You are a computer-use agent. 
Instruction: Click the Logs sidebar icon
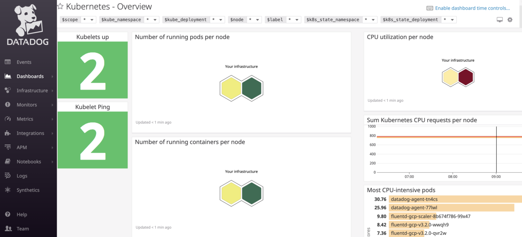coord(7,176)
